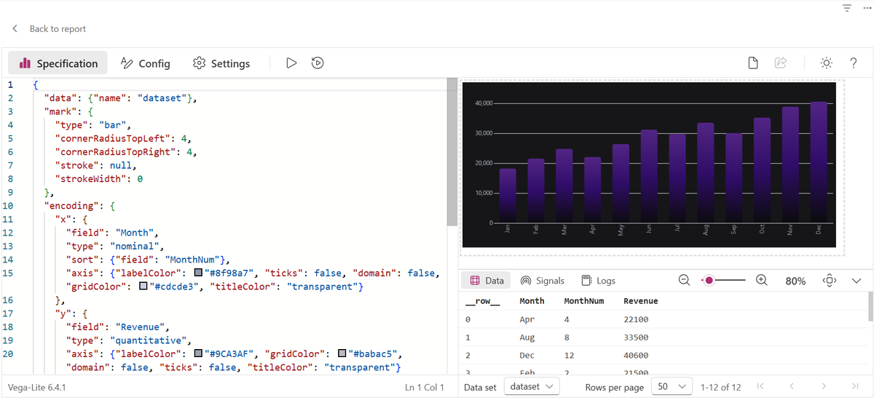874x400 pixels.
Task: Click the 40,000 label on the chart axis
Action: tap(483, 103)
